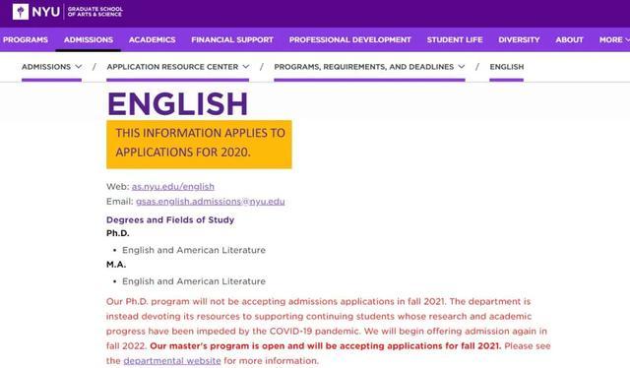Open the Admissions menu item
Viewport: 630px width, 368px height.
(x=89, y=39)
